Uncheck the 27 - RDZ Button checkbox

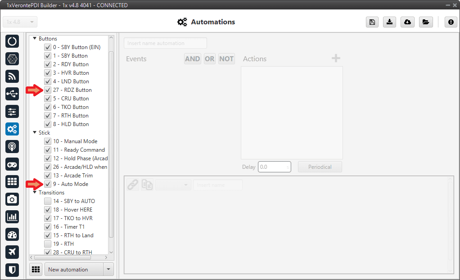(x=48, y=90)
